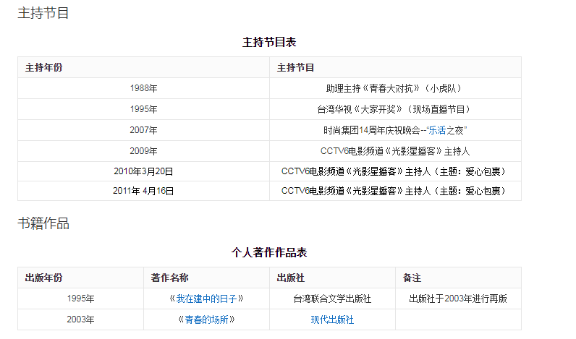Click the 个人著作作品表 table title
576x339 pixels.
pos(269,252)
